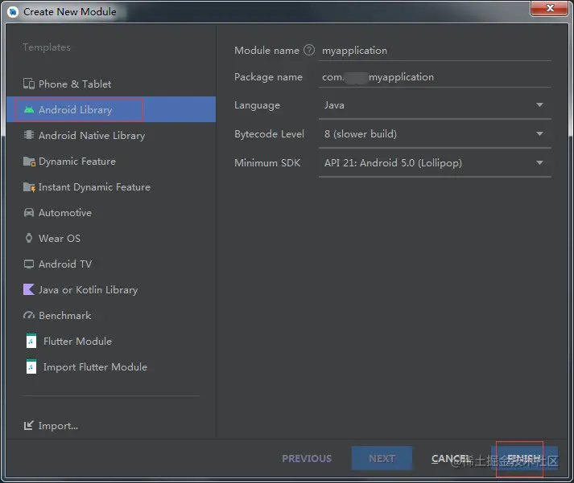
Task: Select the Benchmark gauge icon
Action: tap(29, 315)
